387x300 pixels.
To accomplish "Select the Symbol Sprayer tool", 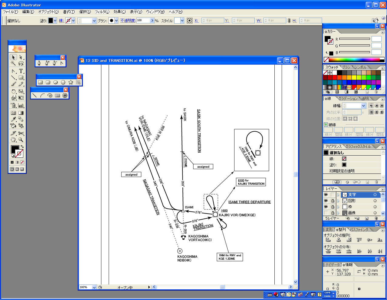I will tap(13, 105).
